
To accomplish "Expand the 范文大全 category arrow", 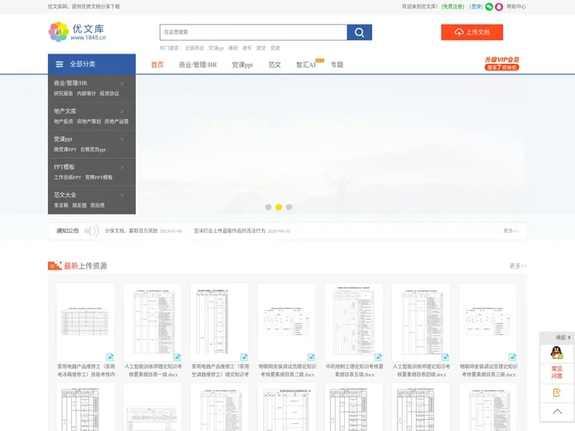I will click(122, 195).
